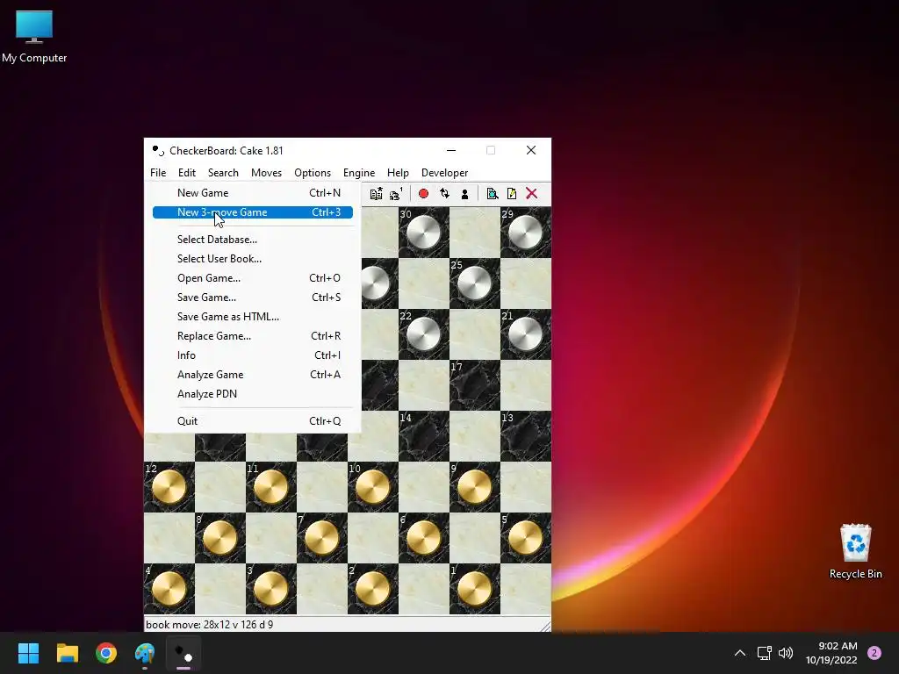
Task: Click empty dark square 14
Action: [x=424, y=436]
